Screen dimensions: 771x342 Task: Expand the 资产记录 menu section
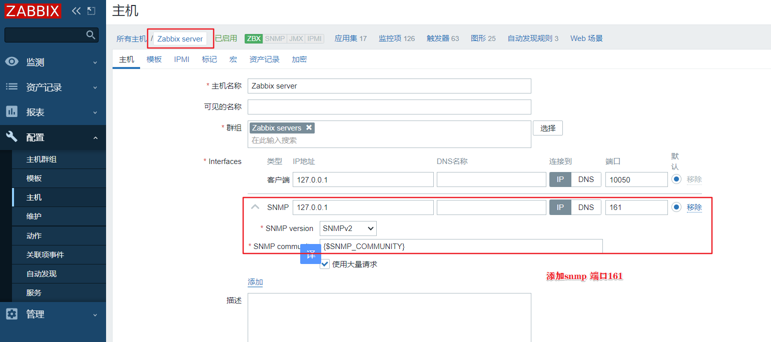coord(95,87)
